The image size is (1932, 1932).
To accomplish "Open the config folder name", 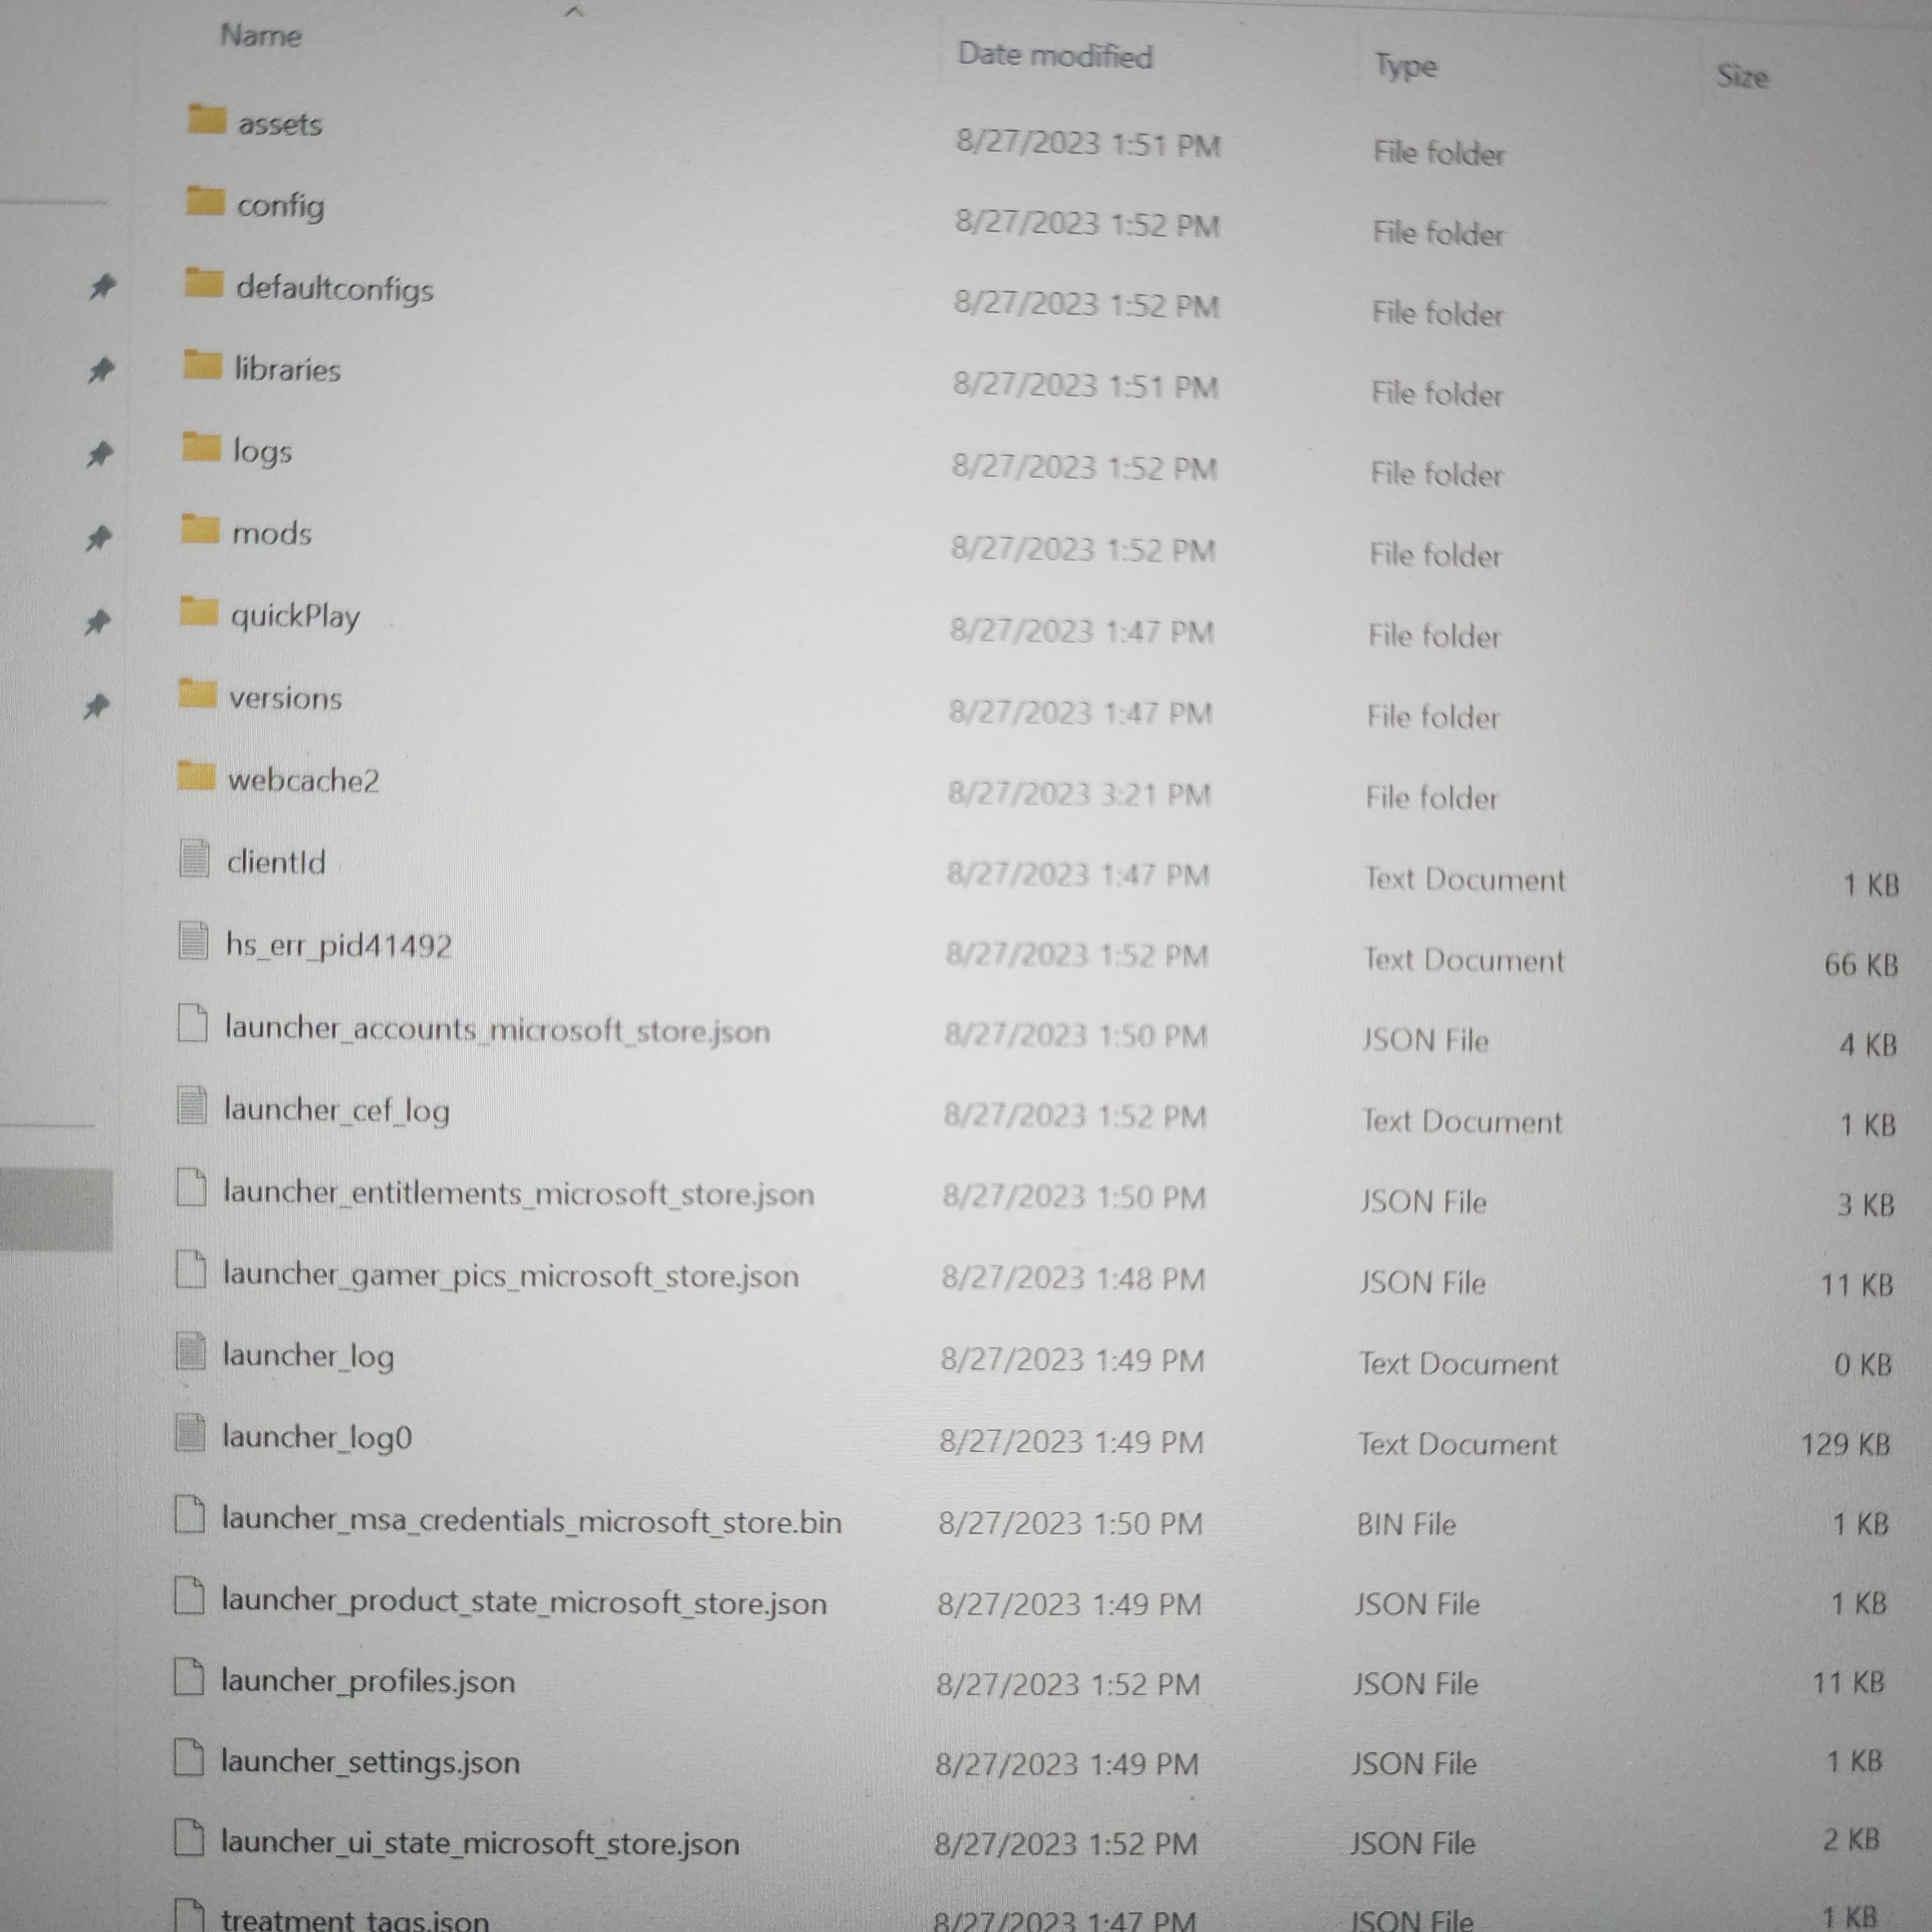I will (x=281, y=206).
